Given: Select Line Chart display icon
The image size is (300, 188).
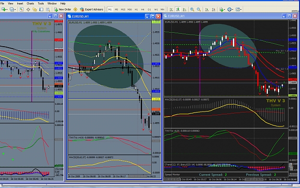Looking at the screenshot, I should [x=184, y=10].
